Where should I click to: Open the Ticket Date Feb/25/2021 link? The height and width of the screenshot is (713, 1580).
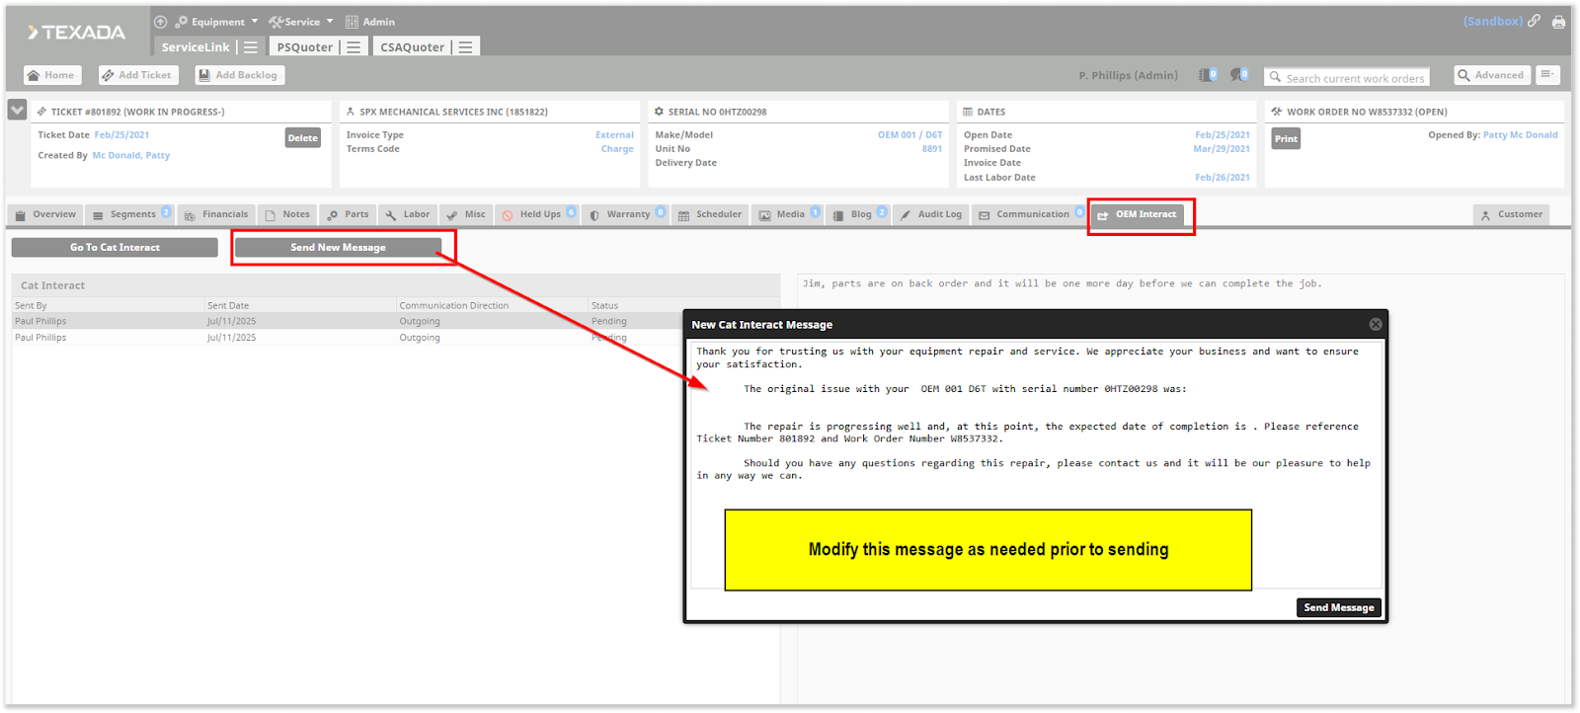pyautogui.click(x=121, y=135)
